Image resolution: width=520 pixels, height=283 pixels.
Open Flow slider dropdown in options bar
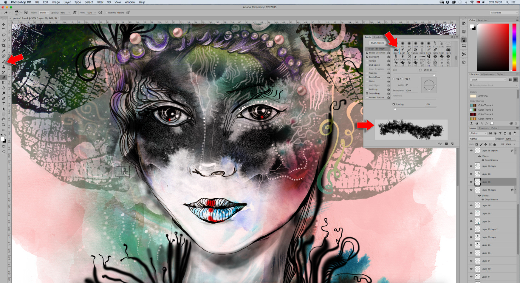95,13
